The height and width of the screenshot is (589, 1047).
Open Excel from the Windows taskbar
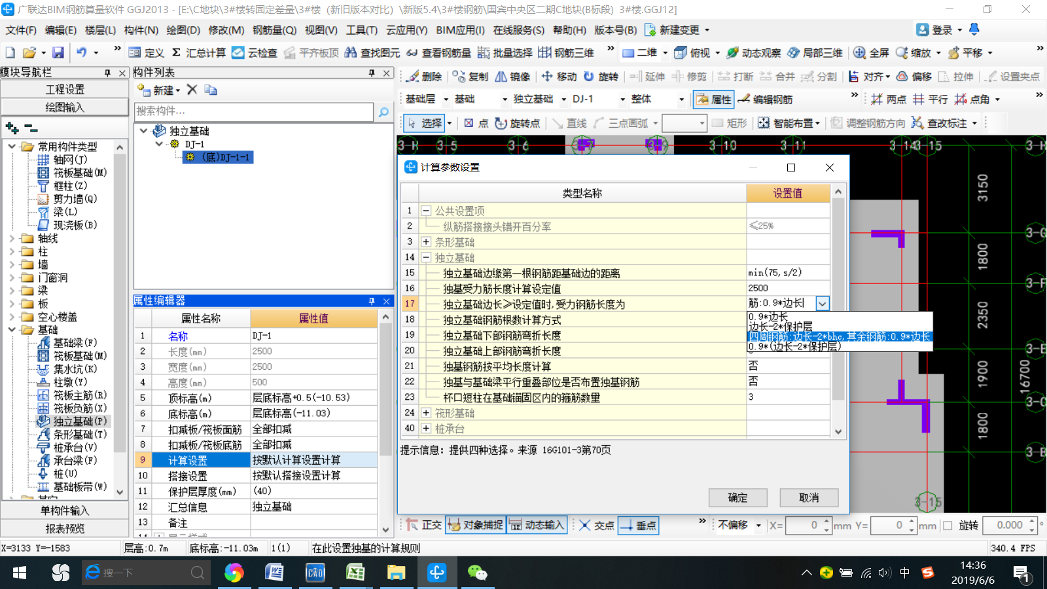pos(355,573)
